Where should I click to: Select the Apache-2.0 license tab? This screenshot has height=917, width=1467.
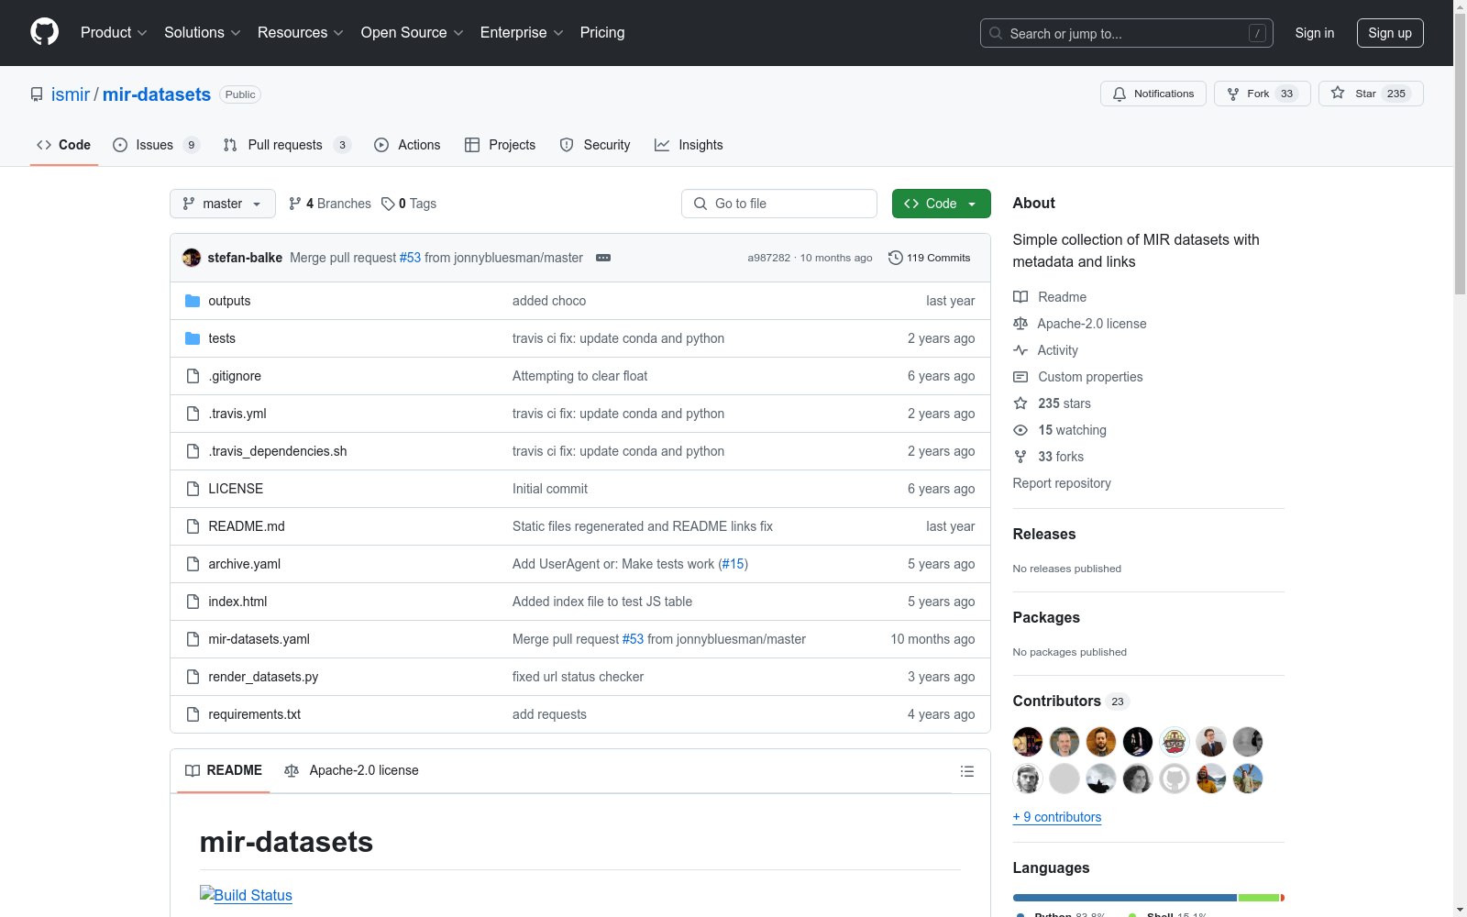point(351,771)
